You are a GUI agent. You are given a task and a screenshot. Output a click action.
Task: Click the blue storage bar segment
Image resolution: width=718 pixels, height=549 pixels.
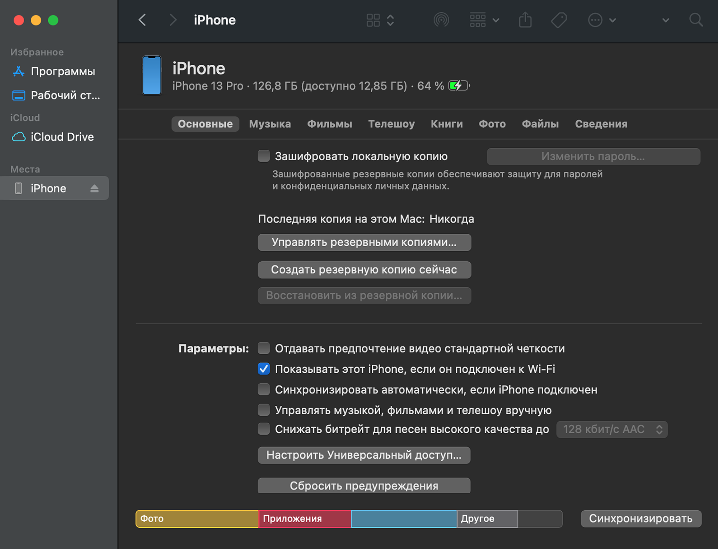click(404, 519)
